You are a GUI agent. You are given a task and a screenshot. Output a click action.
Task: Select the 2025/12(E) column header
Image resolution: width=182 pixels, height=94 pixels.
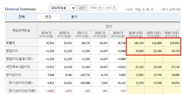[154, 35]
